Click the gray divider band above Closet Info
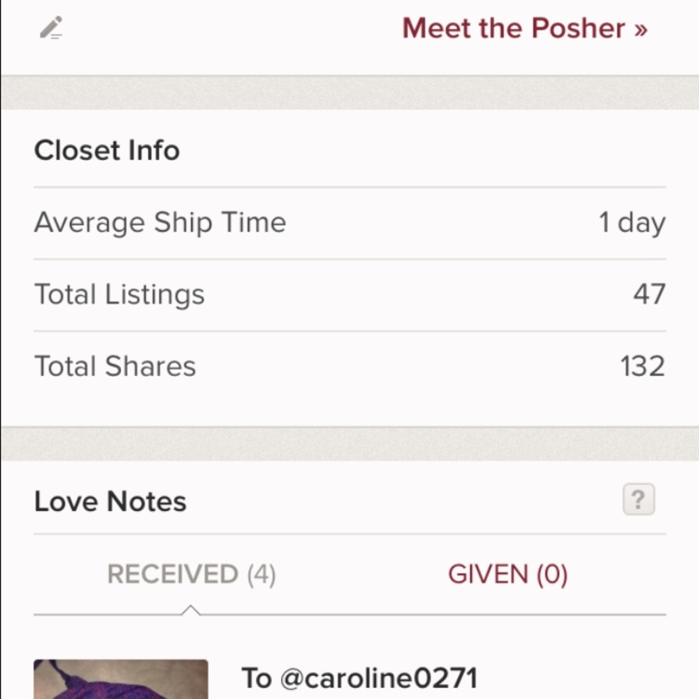This screenshot has width=699, height=699. coord(349,92)
